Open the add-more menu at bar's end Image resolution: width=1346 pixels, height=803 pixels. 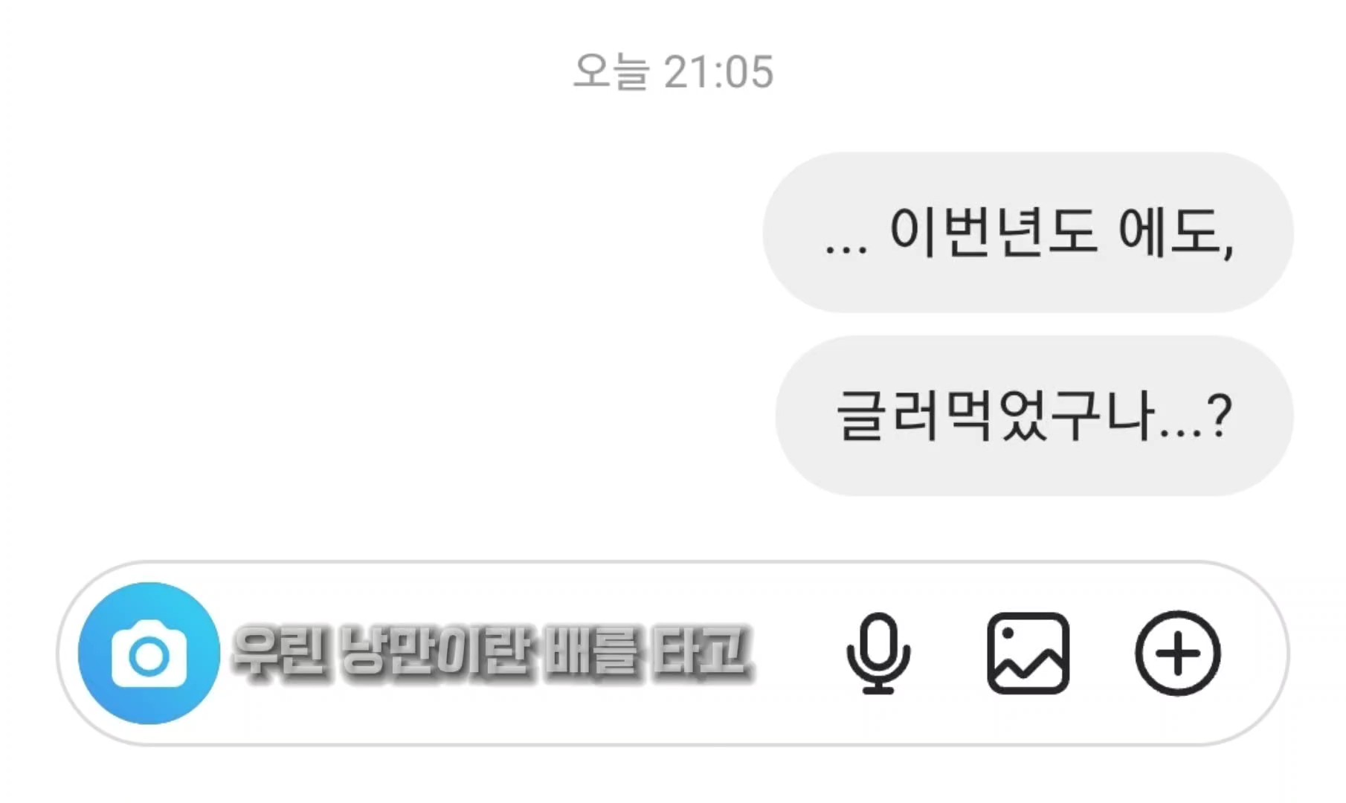(1178, 654)
